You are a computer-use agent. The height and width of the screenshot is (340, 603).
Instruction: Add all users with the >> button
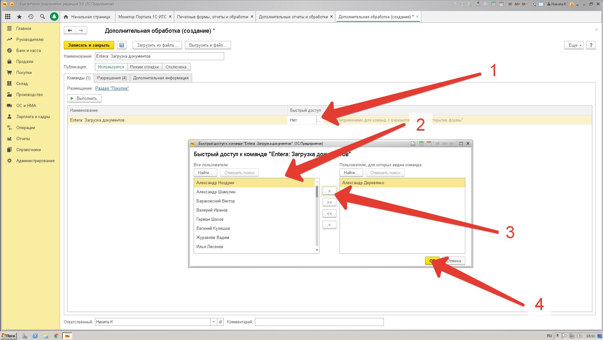(329, 202)
